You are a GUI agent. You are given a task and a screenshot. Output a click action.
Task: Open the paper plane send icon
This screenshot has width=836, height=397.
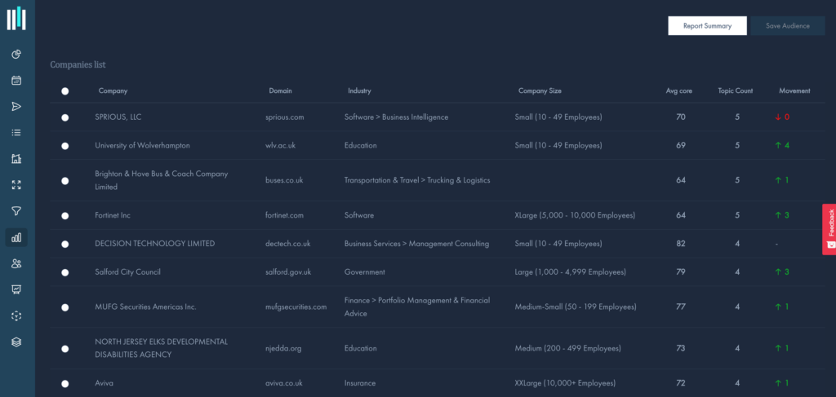pyautogui.click(x=16, y=107)
